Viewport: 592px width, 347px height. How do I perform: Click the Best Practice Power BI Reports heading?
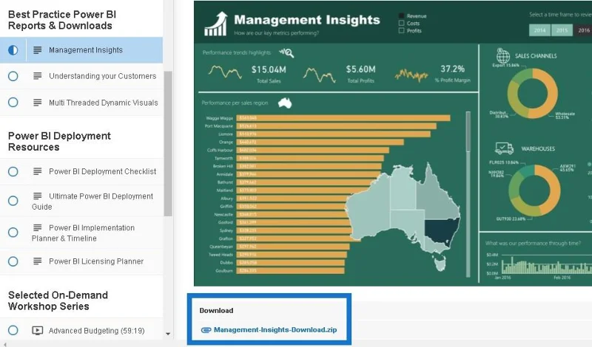(x=62, y=20)
